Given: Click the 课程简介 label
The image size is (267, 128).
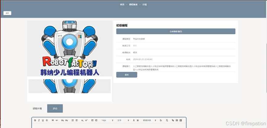Looking at the screenshot, I should pyautogui.click(x=126, y=66).
